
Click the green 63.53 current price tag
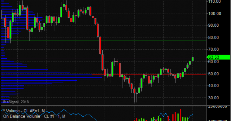point(219,57)
